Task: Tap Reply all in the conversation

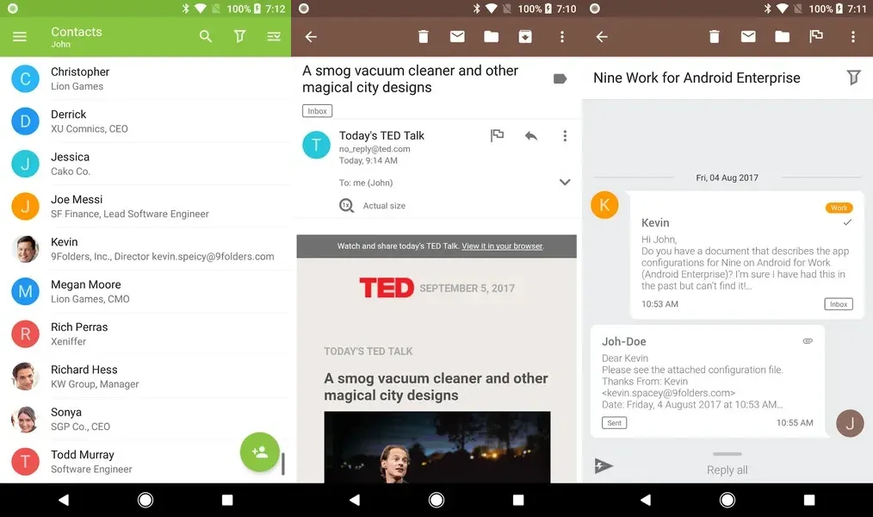Action: pos(727,470)
